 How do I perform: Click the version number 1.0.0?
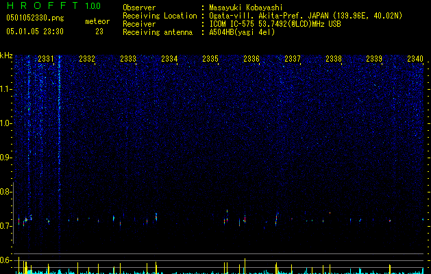(93, 5)
